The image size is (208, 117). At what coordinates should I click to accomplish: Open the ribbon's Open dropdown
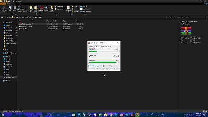coord(75,6)
